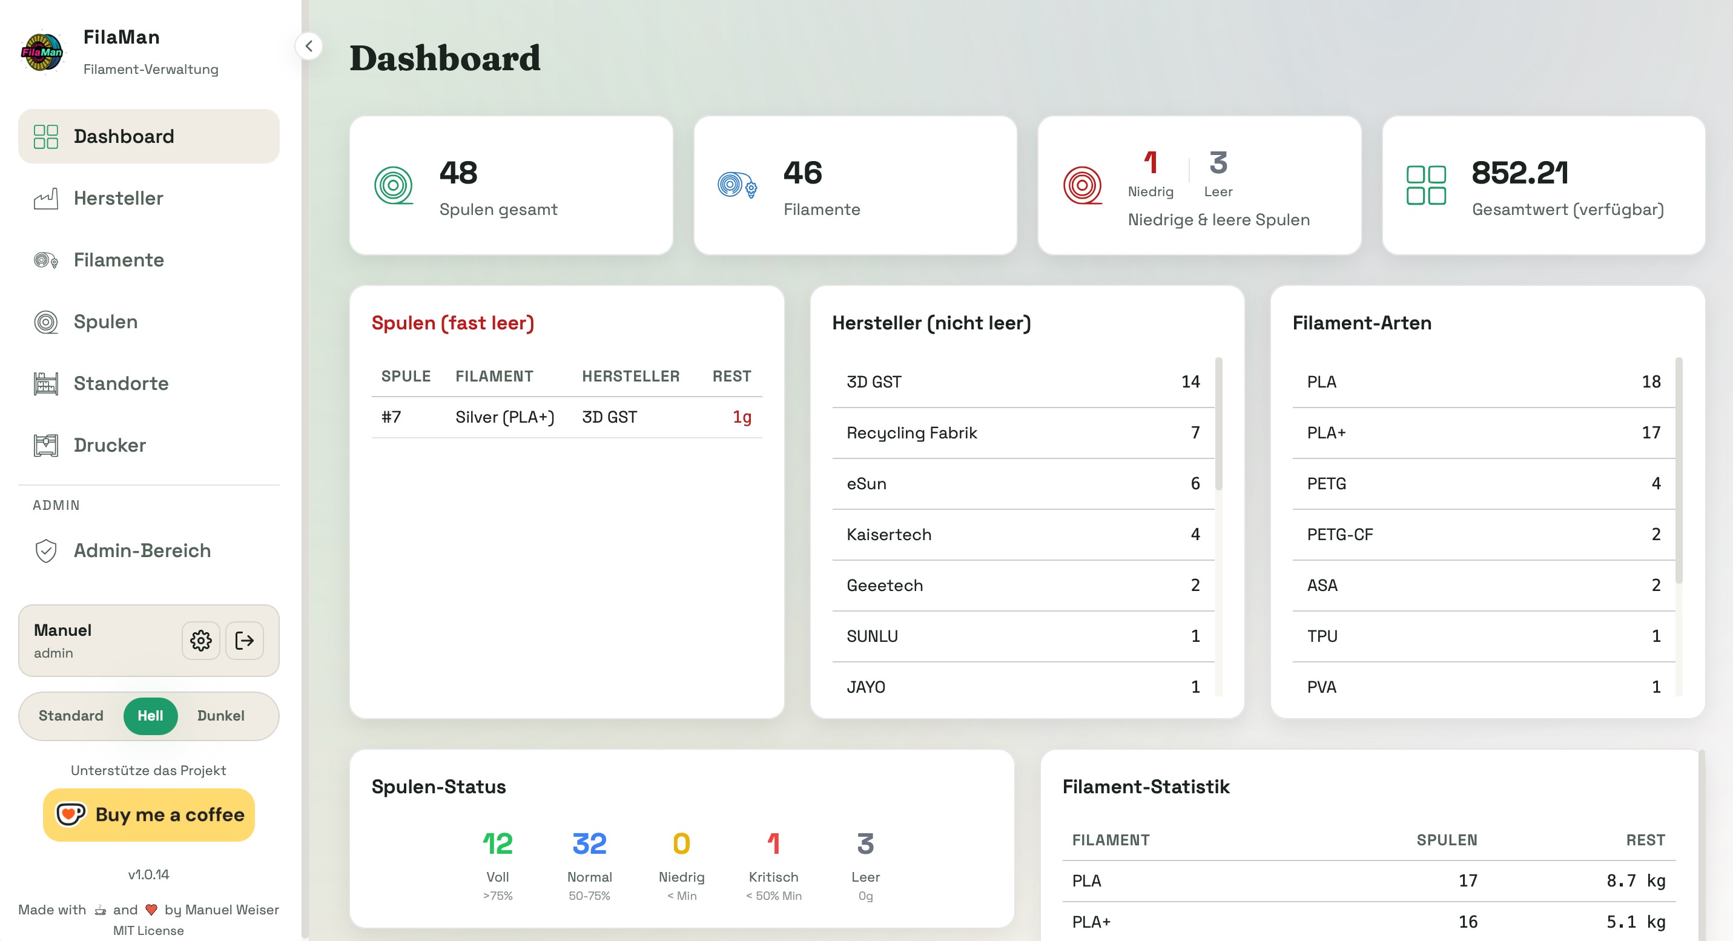Click the Standorte shelf icon

tap(46, 383)
